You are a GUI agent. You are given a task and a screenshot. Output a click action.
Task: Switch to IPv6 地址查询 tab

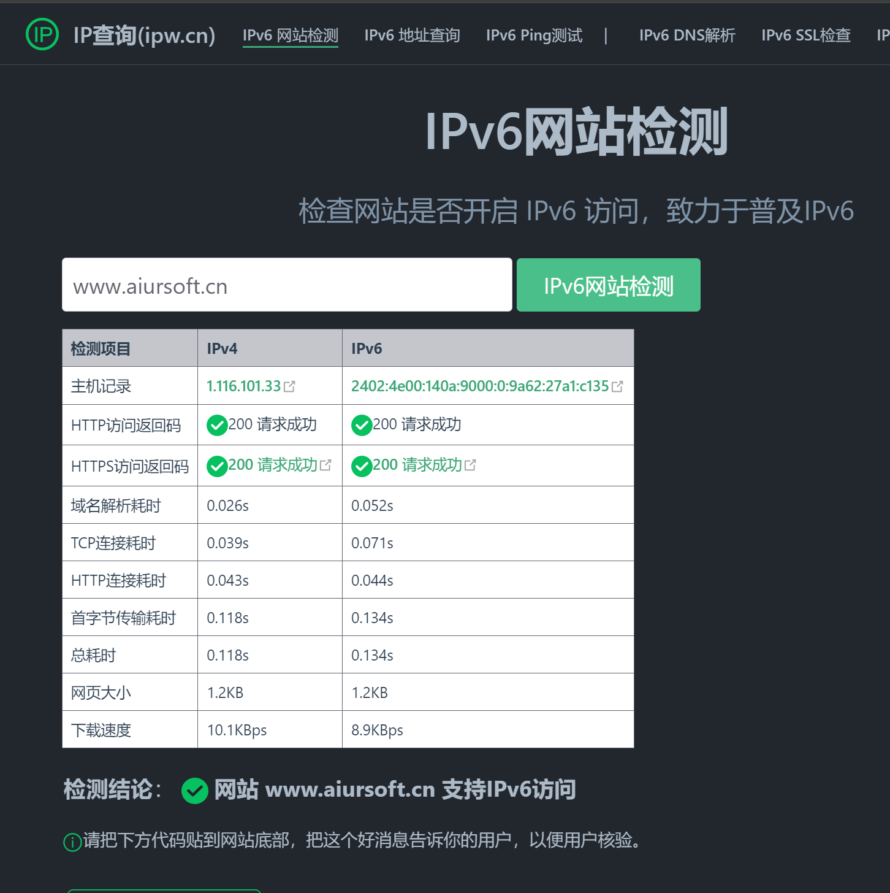412,36
